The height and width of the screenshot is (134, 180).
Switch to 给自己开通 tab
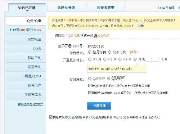point(27,8)
